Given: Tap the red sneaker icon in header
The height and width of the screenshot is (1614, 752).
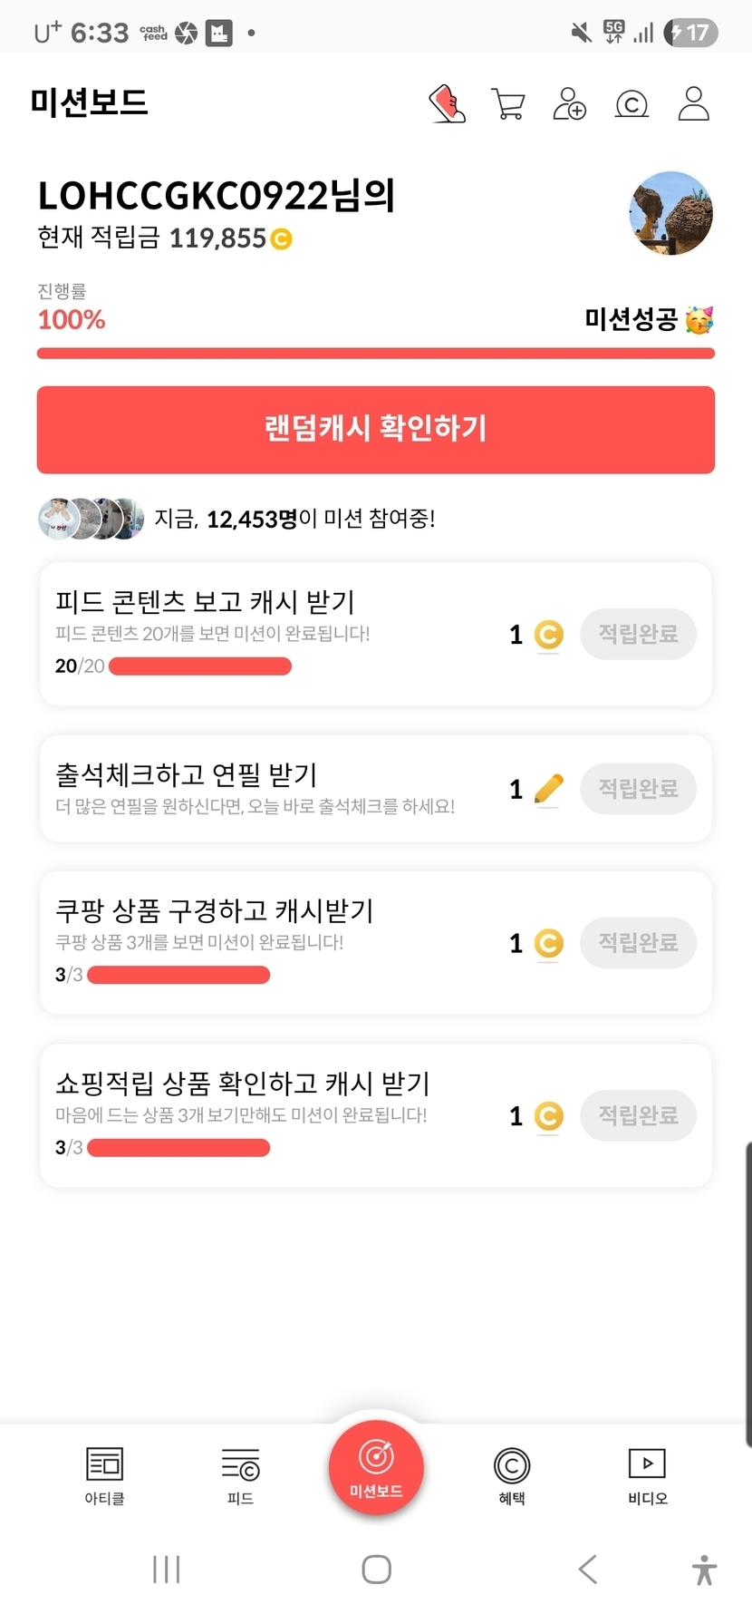Looking at the screenshot, I should 447,104.
